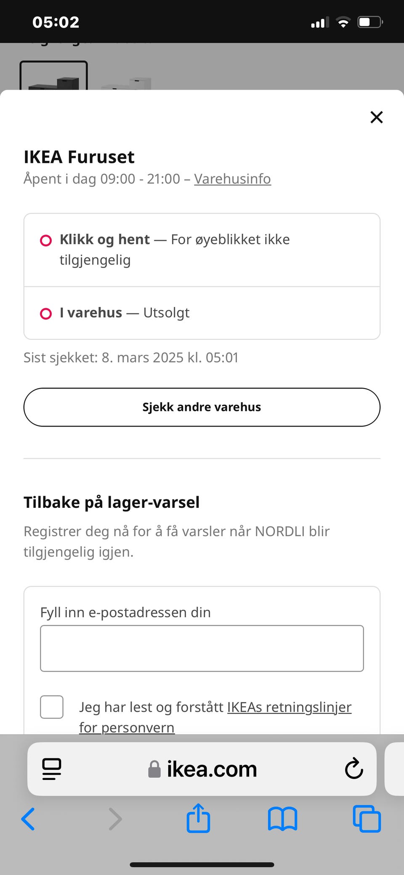This screenshot has width=404, height=875.
Task: Tap Safari forward arrow
Action: coord(115,819)
